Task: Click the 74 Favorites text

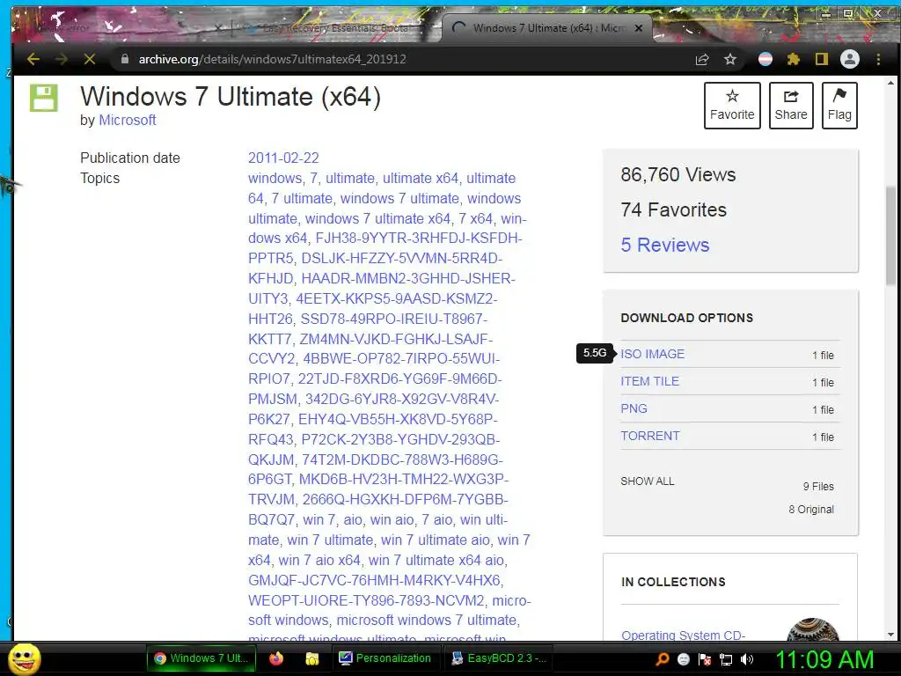Action: point(673,209)
